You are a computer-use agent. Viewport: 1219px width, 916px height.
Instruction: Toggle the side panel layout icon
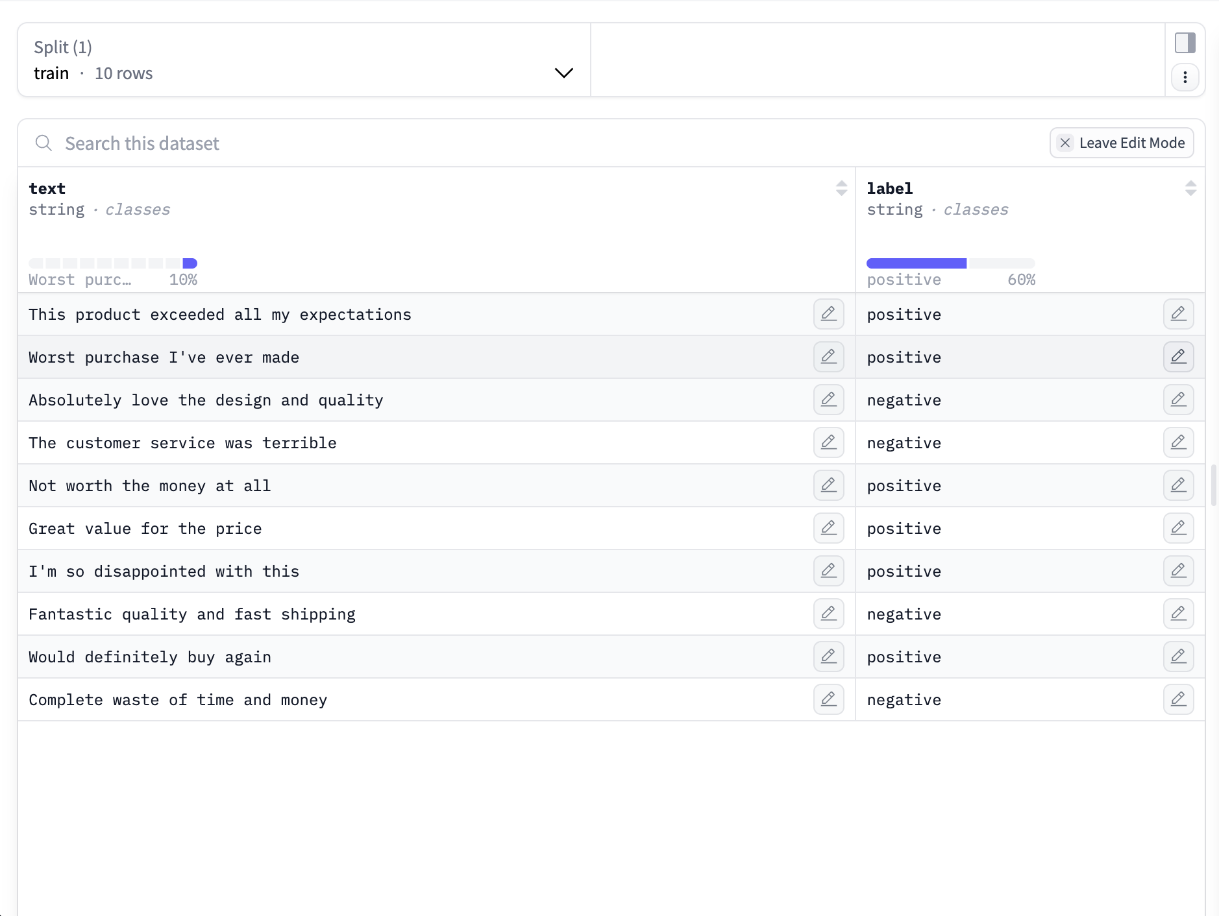(x=1186, y=43)
